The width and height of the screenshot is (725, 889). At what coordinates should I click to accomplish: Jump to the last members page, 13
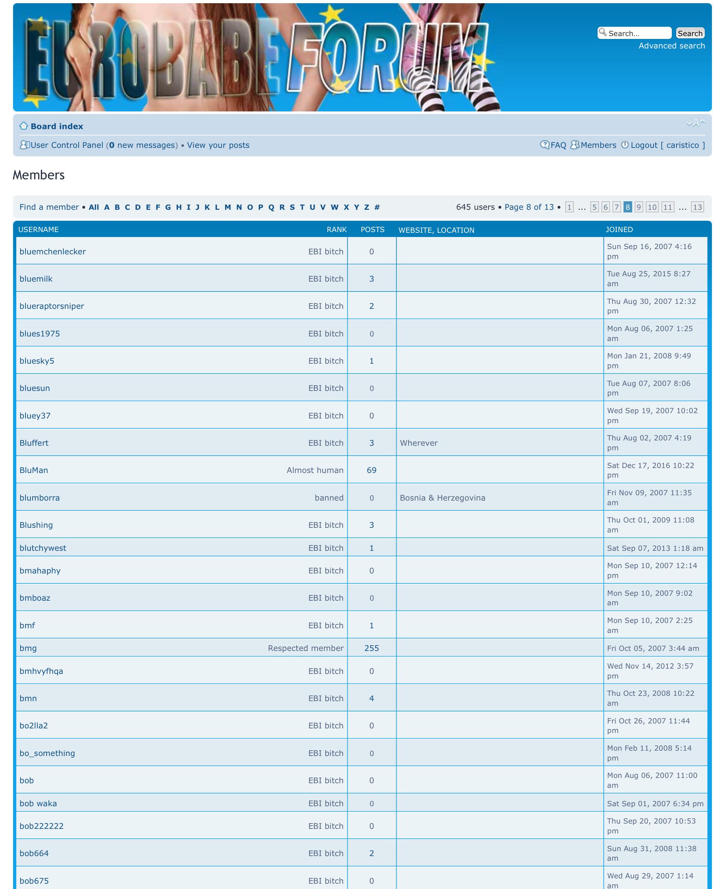697,207
